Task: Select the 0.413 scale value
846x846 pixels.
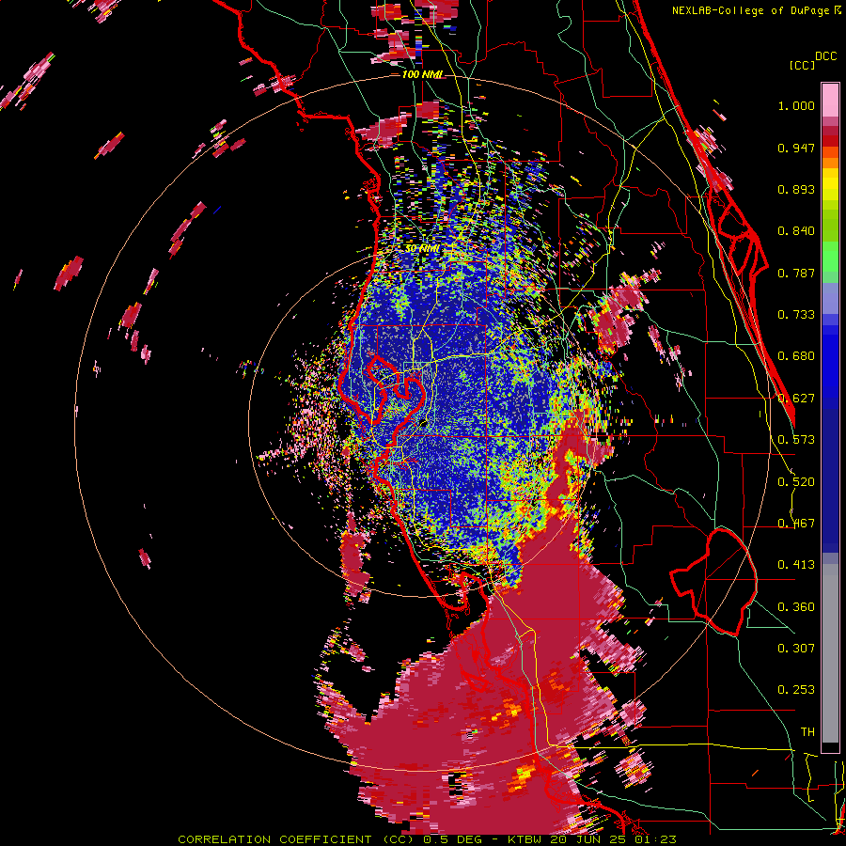Action: pos(796,565)
